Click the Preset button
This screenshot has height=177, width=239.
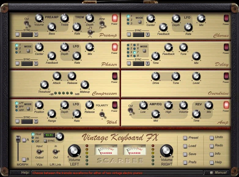point(185,138)
